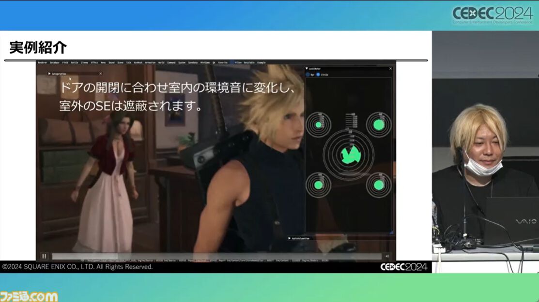Click the Square Enix copyright text
The height and width of the screenshot is (302, 539).
point(77,267)
